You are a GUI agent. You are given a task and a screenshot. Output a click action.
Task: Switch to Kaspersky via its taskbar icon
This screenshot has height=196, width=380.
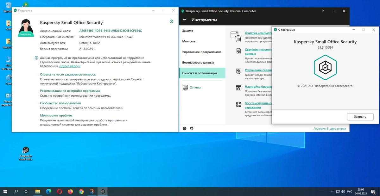pos(103,191)
